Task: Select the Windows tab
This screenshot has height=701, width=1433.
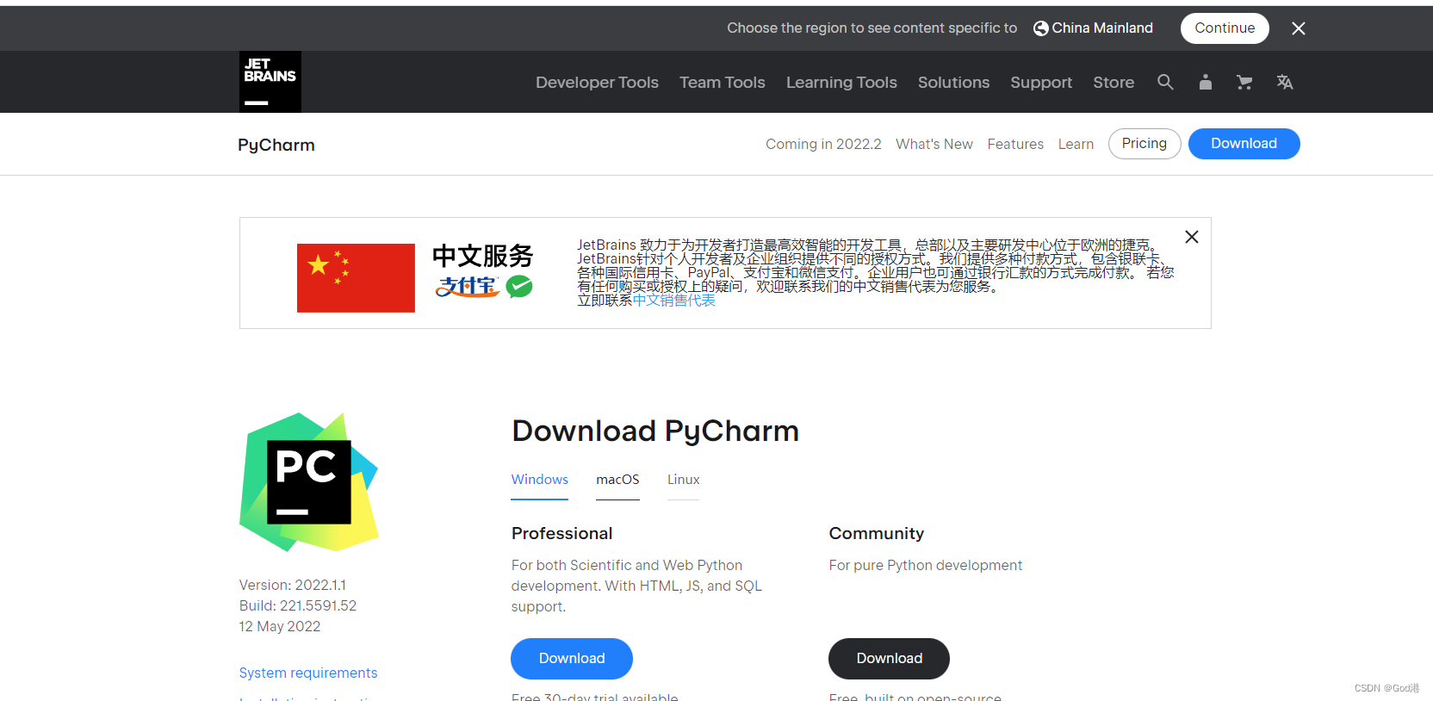Action: tap(540, 480)
